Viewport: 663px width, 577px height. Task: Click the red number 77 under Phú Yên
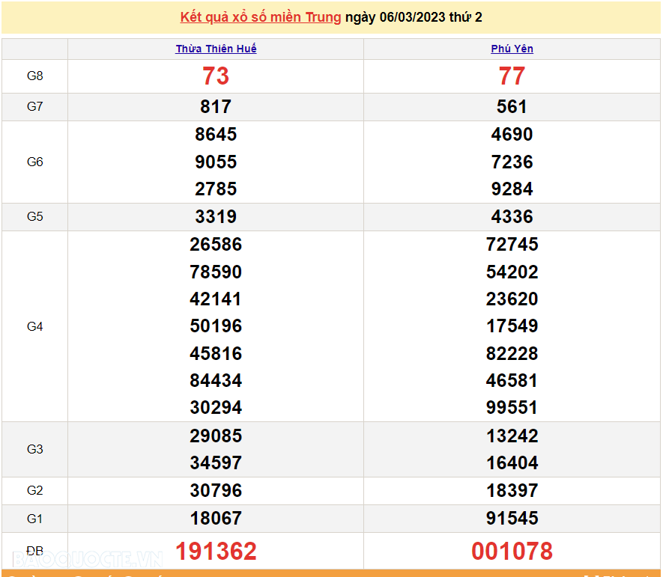tap(512, 76)
